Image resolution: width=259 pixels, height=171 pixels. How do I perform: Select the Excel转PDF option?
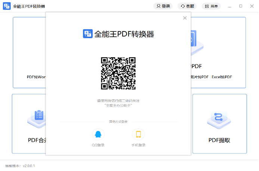[222, 77]
